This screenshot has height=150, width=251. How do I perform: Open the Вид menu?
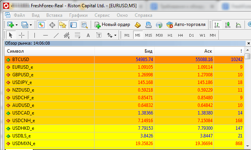click(36, 15)
